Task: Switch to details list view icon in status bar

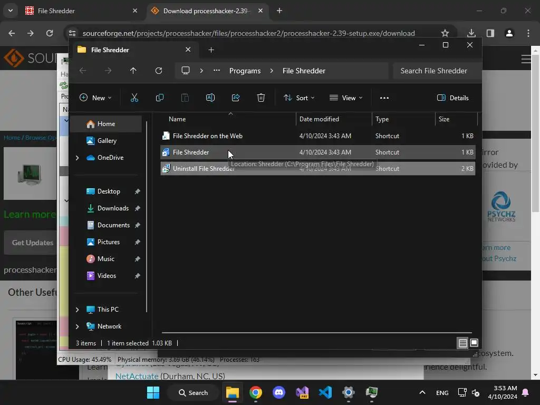Action: pyautogui.click(x=462, y=343)
